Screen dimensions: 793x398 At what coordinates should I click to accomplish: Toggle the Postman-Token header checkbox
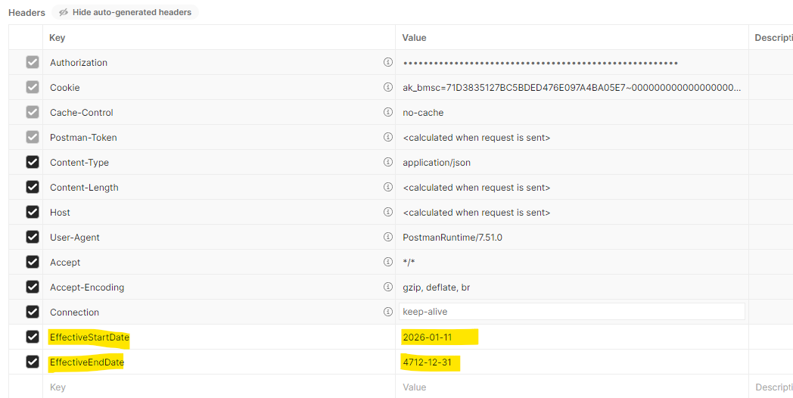click(33, 137)
